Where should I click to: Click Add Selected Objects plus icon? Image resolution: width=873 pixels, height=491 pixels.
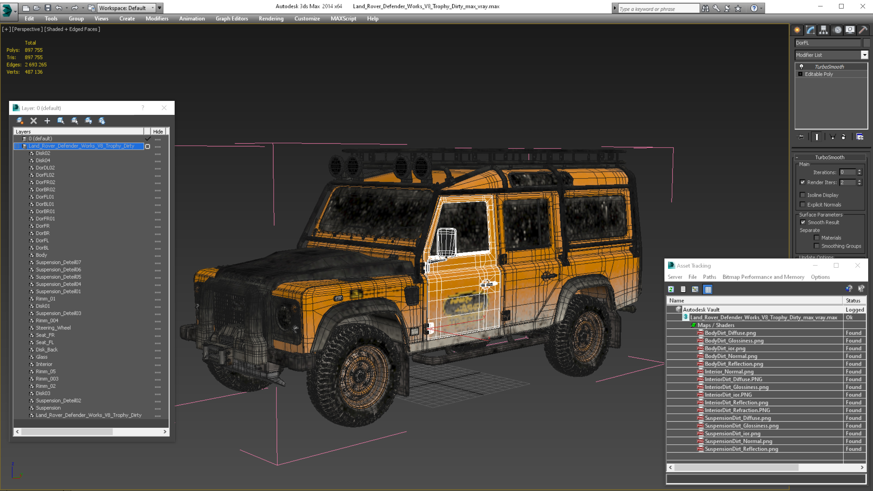tap(47, 121)
